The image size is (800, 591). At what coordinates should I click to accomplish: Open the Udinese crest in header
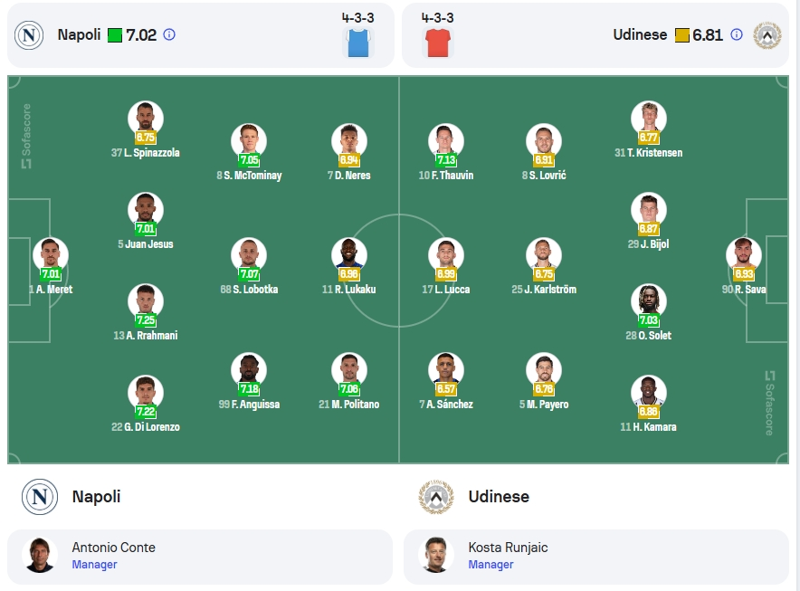pyautogui.click(x=767, y=35)
